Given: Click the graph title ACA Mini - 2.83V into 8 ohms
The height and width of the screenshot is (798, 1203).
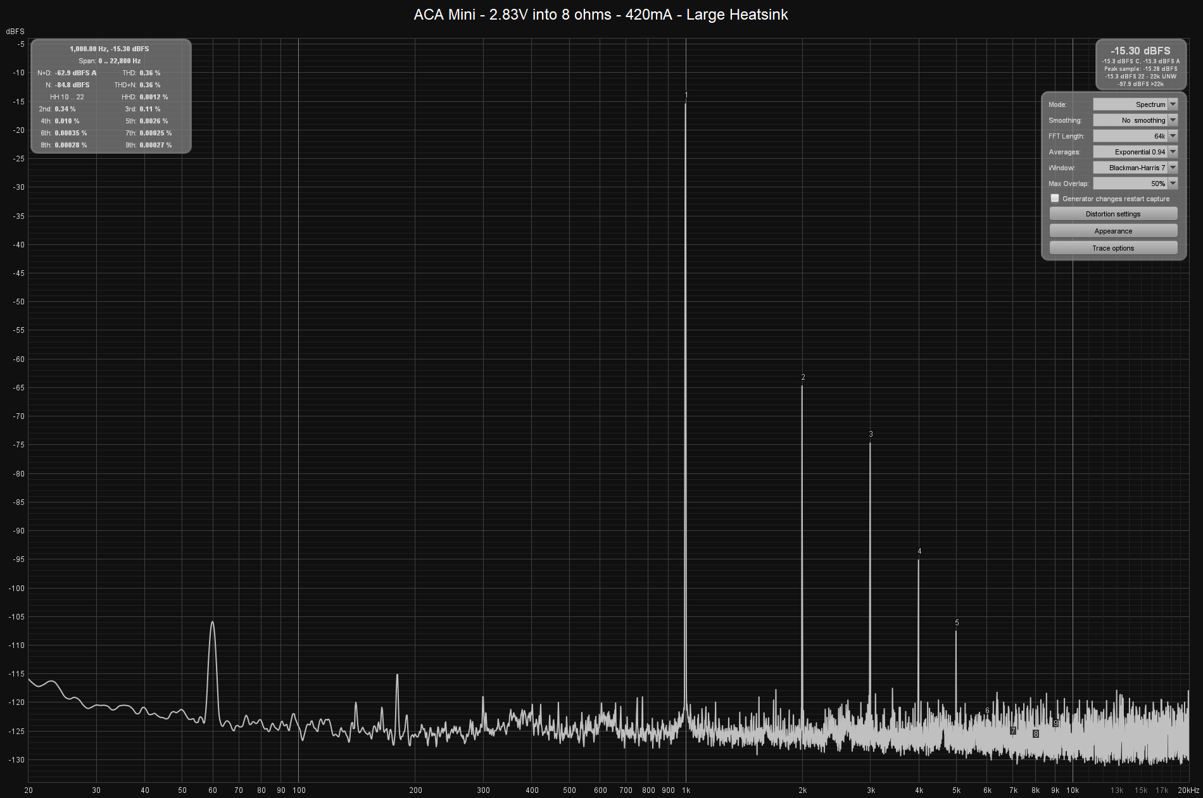Looking at the screenshot, I should pos(601,15).
